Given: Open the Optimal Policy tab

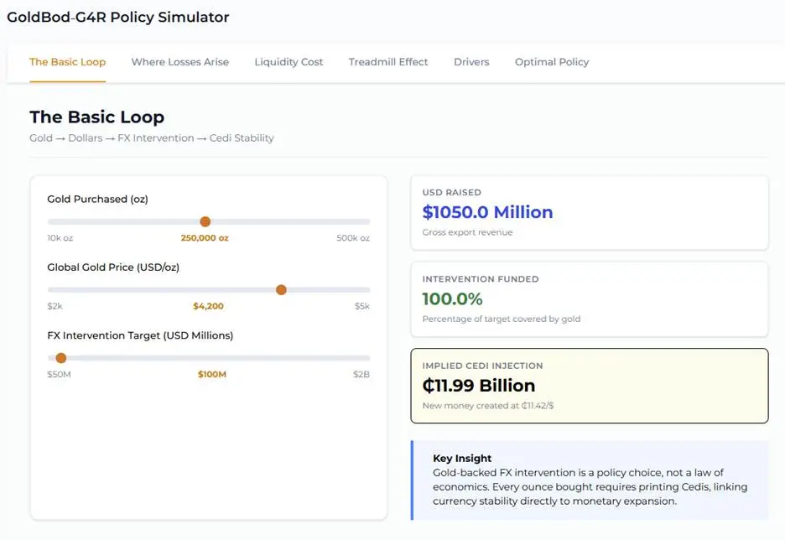Looking at the screenshot, I should pyautogui.click(x=552, y=62).
